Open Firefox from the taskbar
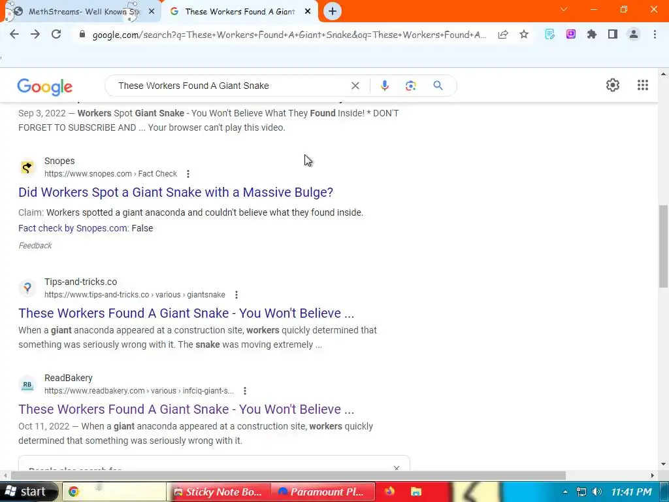 click(x=389, y=492)
